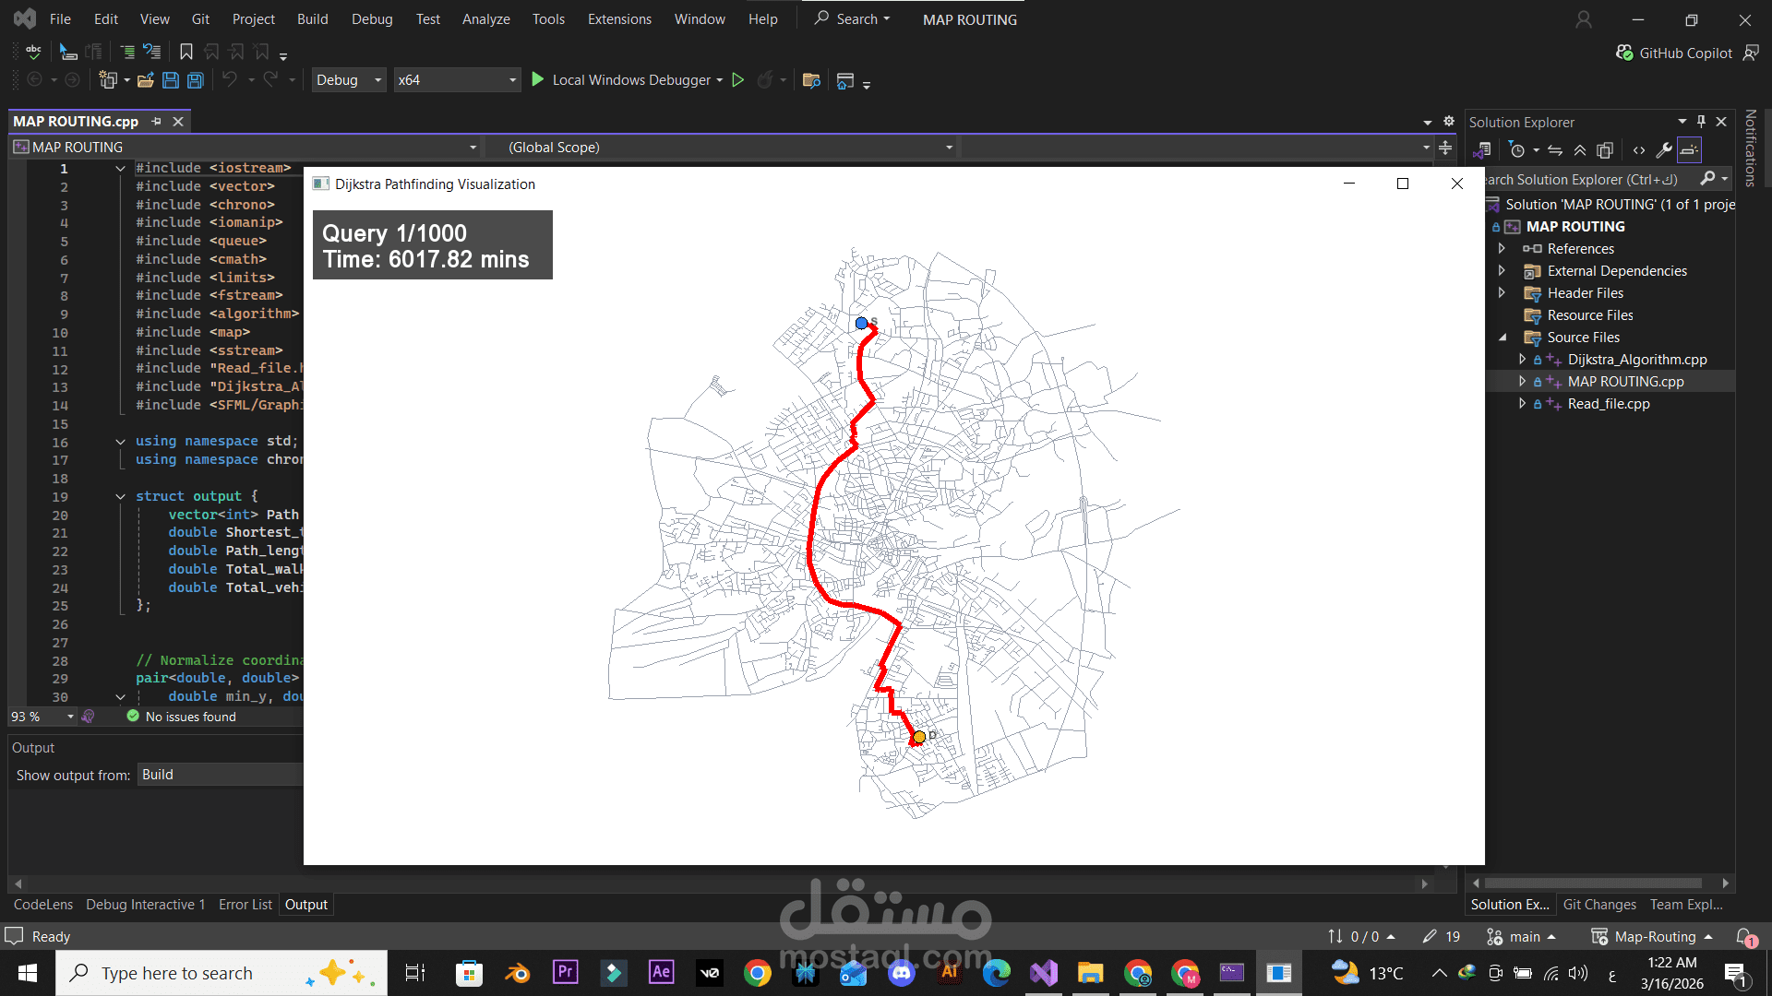Image resolution: width=1772 pixels, height=996 pixels.
Task: Switch to the Error List tab
Action: (245, 905)
